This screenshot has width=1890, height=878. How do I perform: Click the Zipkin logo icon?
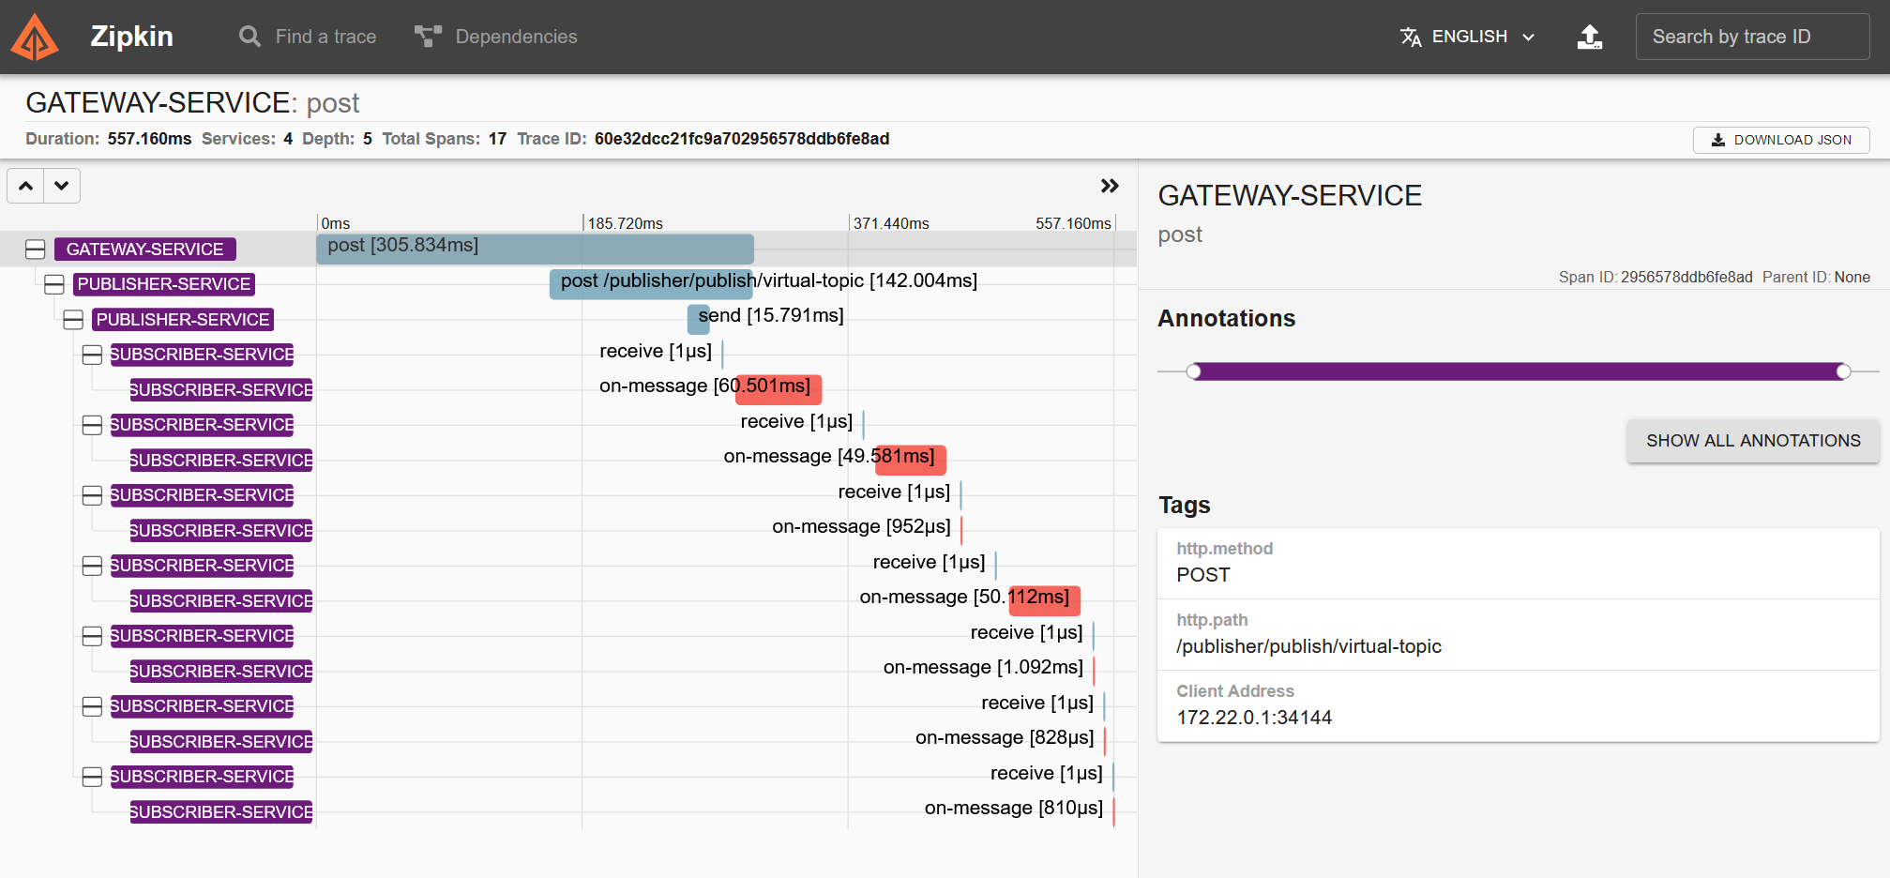click(x=35, y=38)
